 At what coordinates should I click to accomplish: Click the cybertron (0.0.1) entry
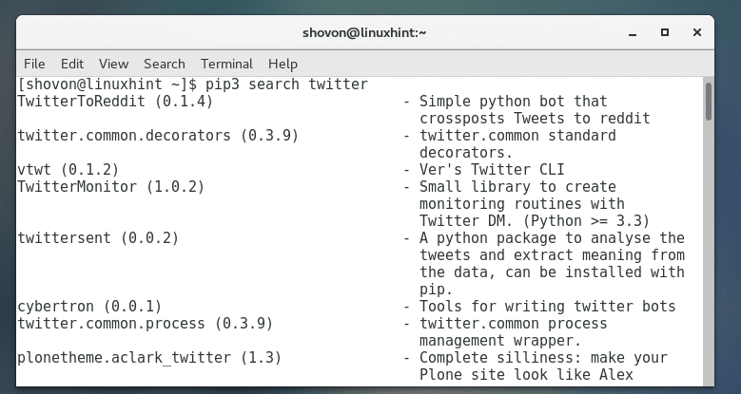[89, 307]
